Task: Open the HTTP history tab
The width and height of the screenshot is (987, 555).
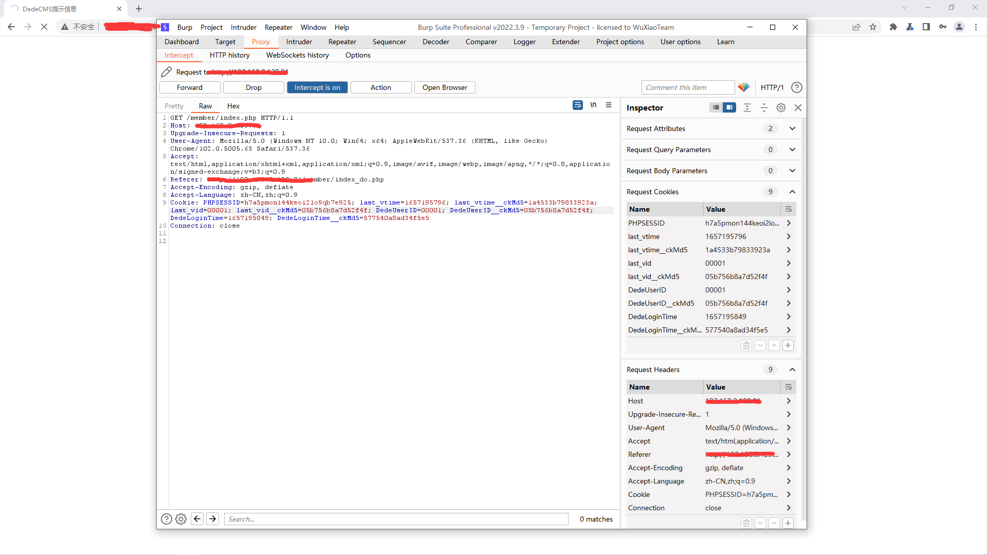Action: click(229, 55)
